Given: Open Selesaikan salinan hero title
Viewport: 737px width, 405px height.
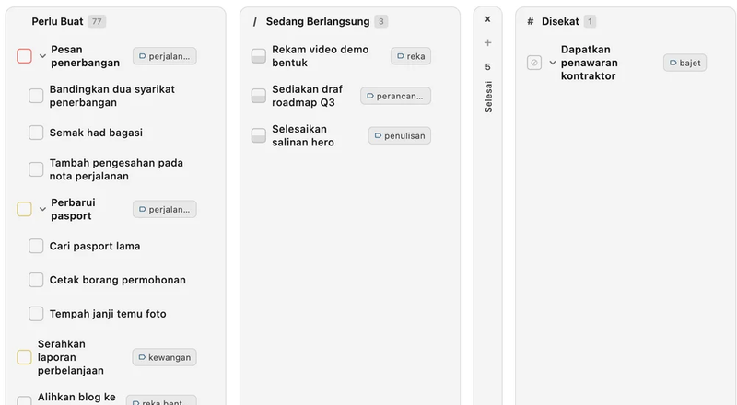Looking at the screenshot, I should pos(303,136).
